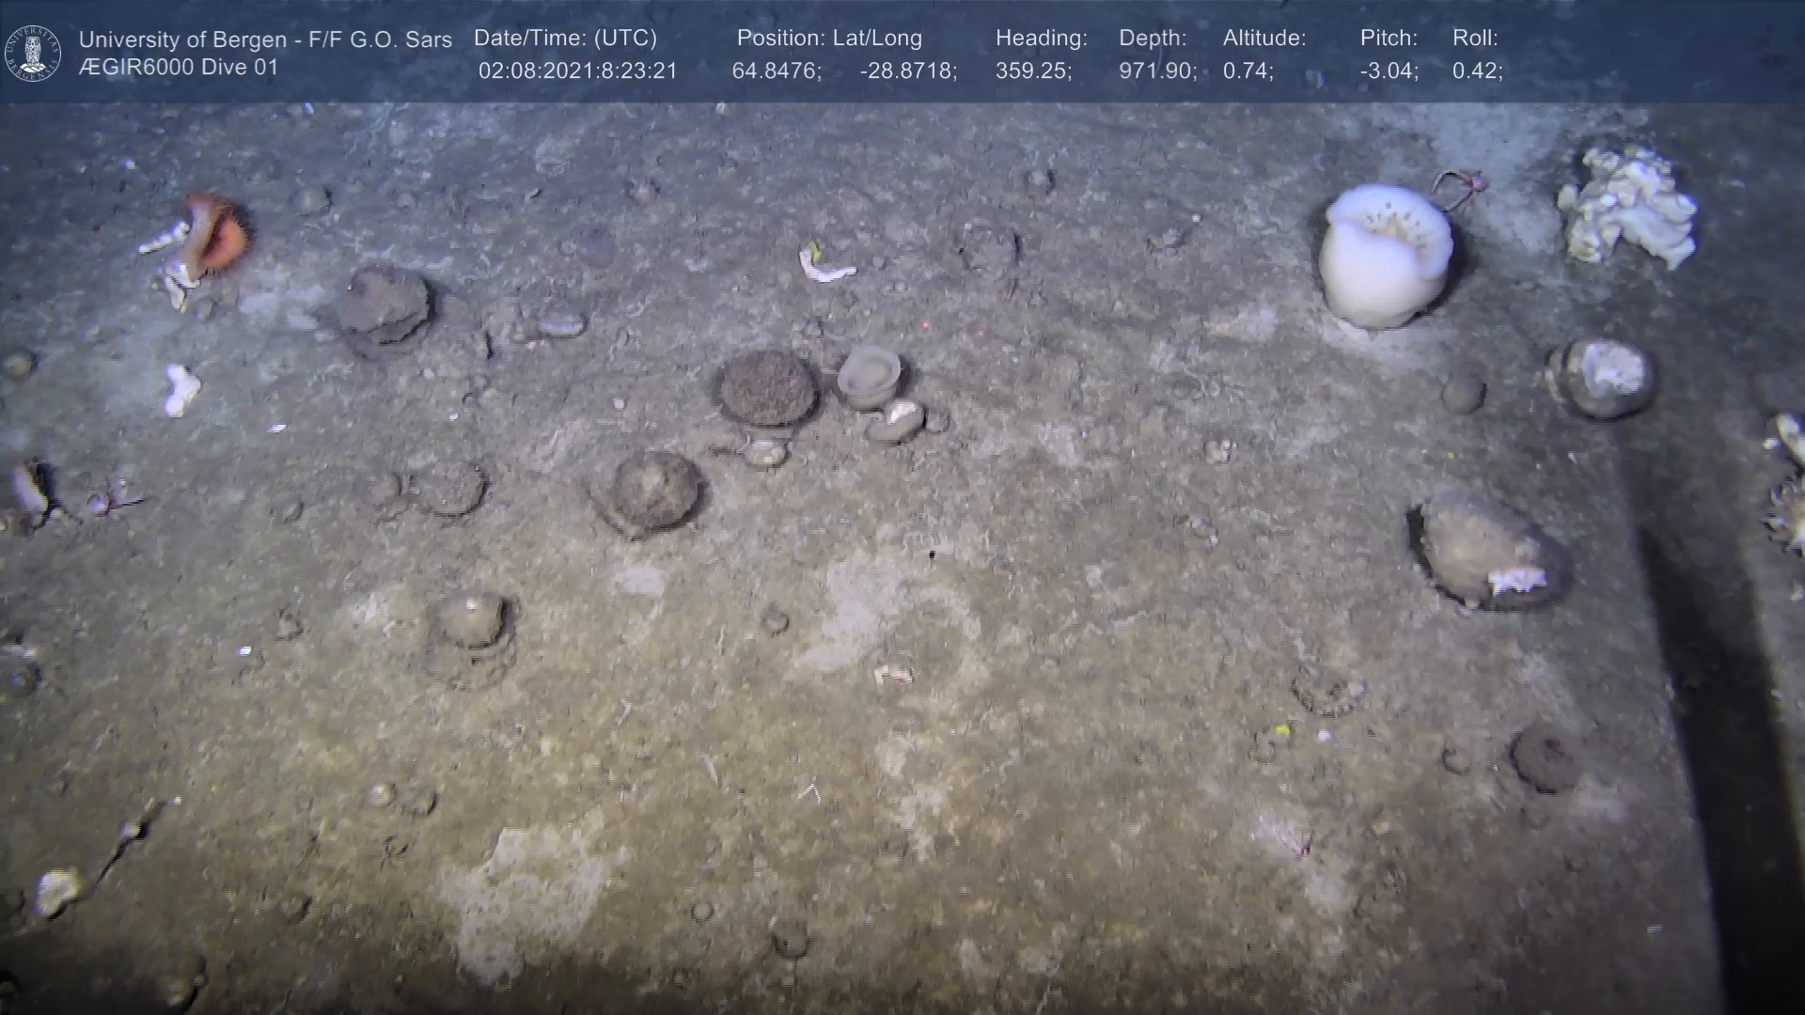Click the dark round sponge at center
1805x1015 pixels.
pyautogui.click(x=766, y=388)
